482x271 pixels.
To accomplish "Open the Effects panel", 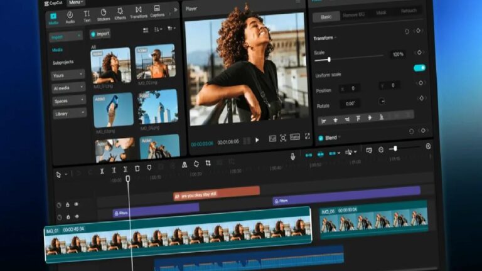I will [120, 14].
